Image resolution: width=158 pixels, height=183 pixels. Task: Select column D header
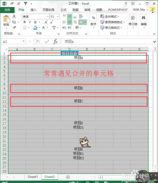70,49
